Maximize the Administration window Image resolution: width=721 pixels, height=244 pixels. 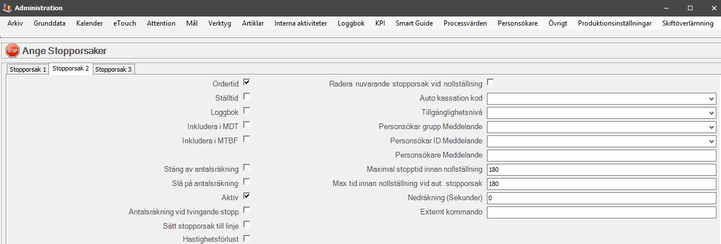point(690,8)
